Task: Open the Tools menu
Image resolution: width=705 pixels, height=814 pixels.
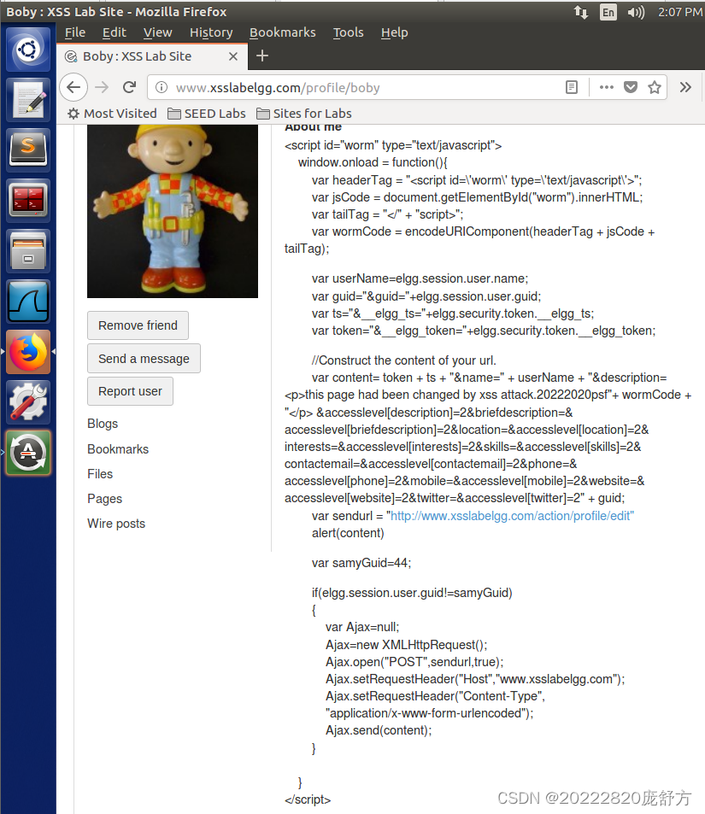Action: pyautogui.click(x=348, y=32)
